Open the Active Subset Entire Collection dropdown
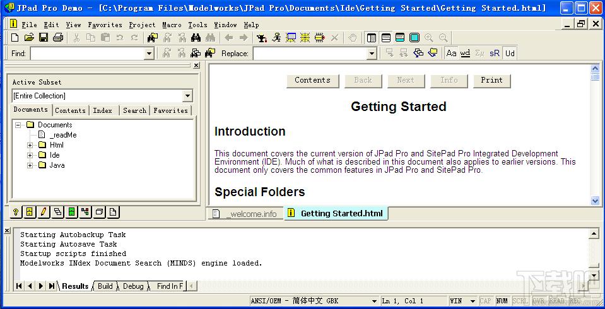This screenshot has width=605, height=309. (x=187, y=96)
